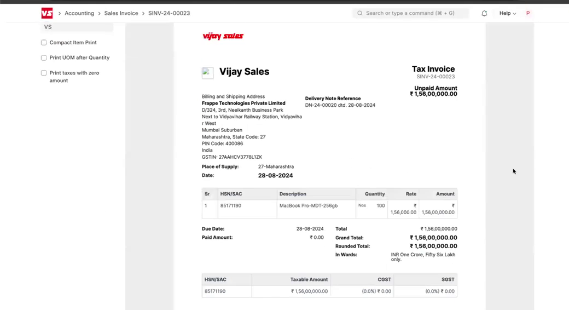Select Paid Amount ₹ 0.00 value
Image resolution: width=569 pixels, height=310 pixels.
coord(316,237)
